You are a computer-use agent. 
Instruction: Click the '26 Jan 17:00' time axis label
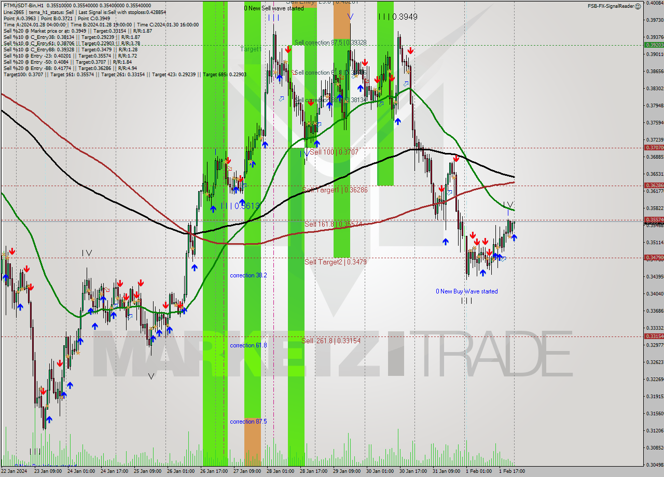[x=214, y=471]
